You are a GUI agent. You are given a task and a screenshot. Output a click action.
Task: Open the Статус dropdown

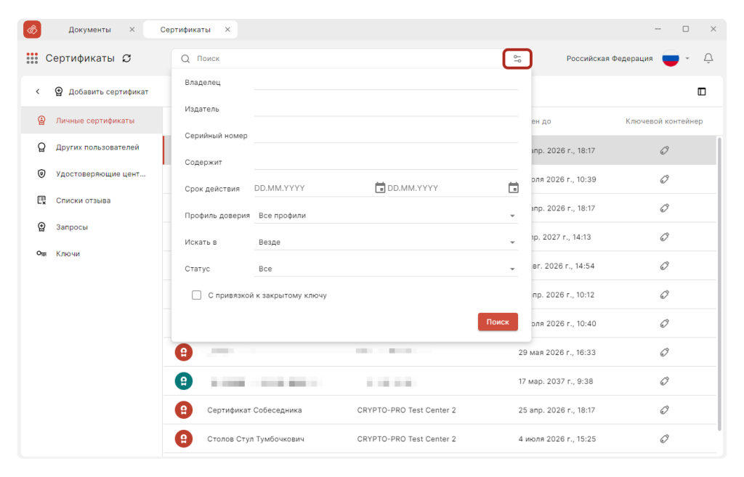pos(386,269)
